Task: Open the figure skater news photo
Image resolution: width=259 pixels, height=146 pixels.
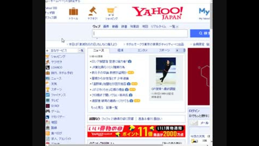Action: pyautogui.click(x=166, y=71)
